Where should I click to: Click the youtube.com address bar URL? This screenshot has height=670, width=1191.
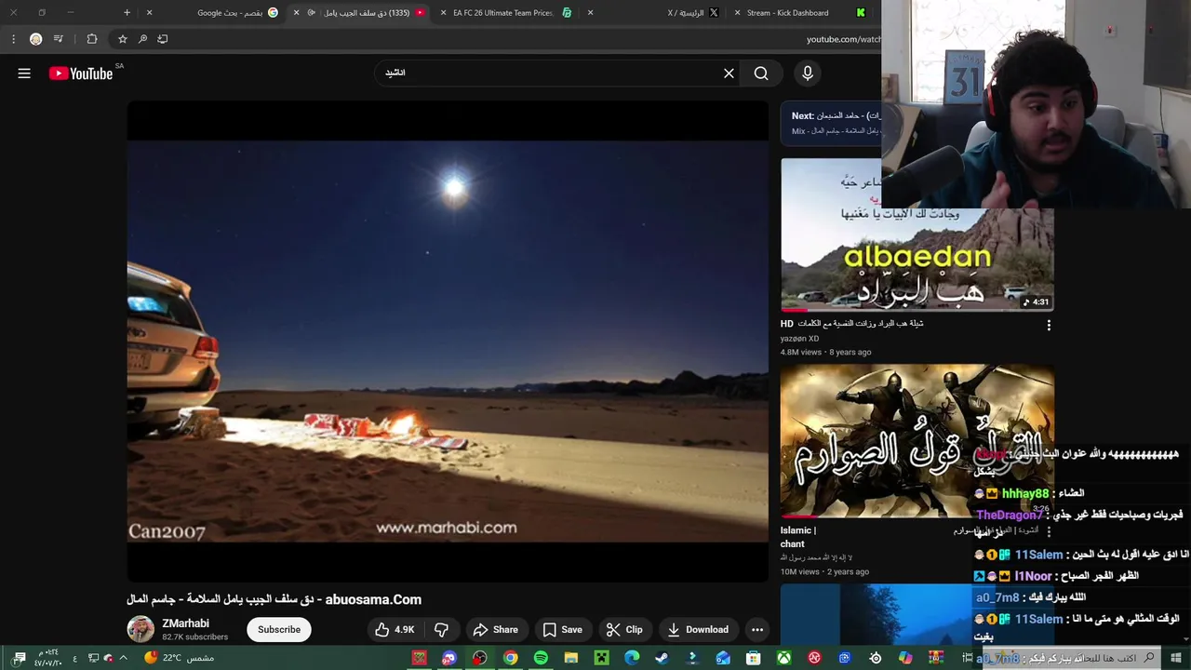(x=843, y=39)
